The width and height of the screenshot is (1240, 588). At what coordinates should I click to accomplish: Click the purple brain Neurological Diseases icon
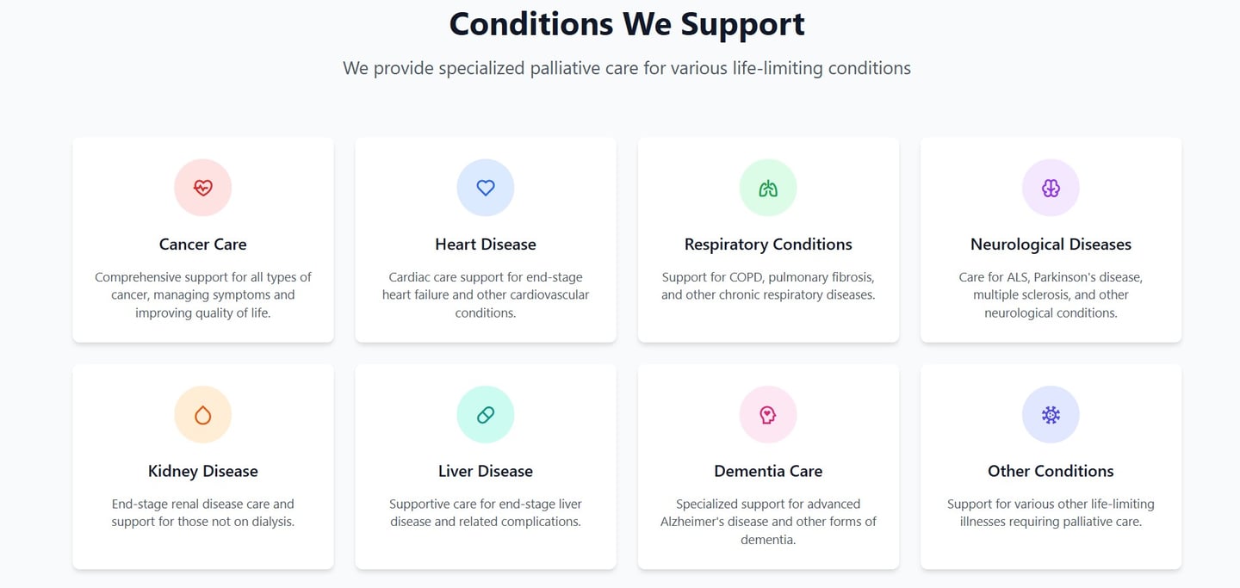coord(1051,188)
